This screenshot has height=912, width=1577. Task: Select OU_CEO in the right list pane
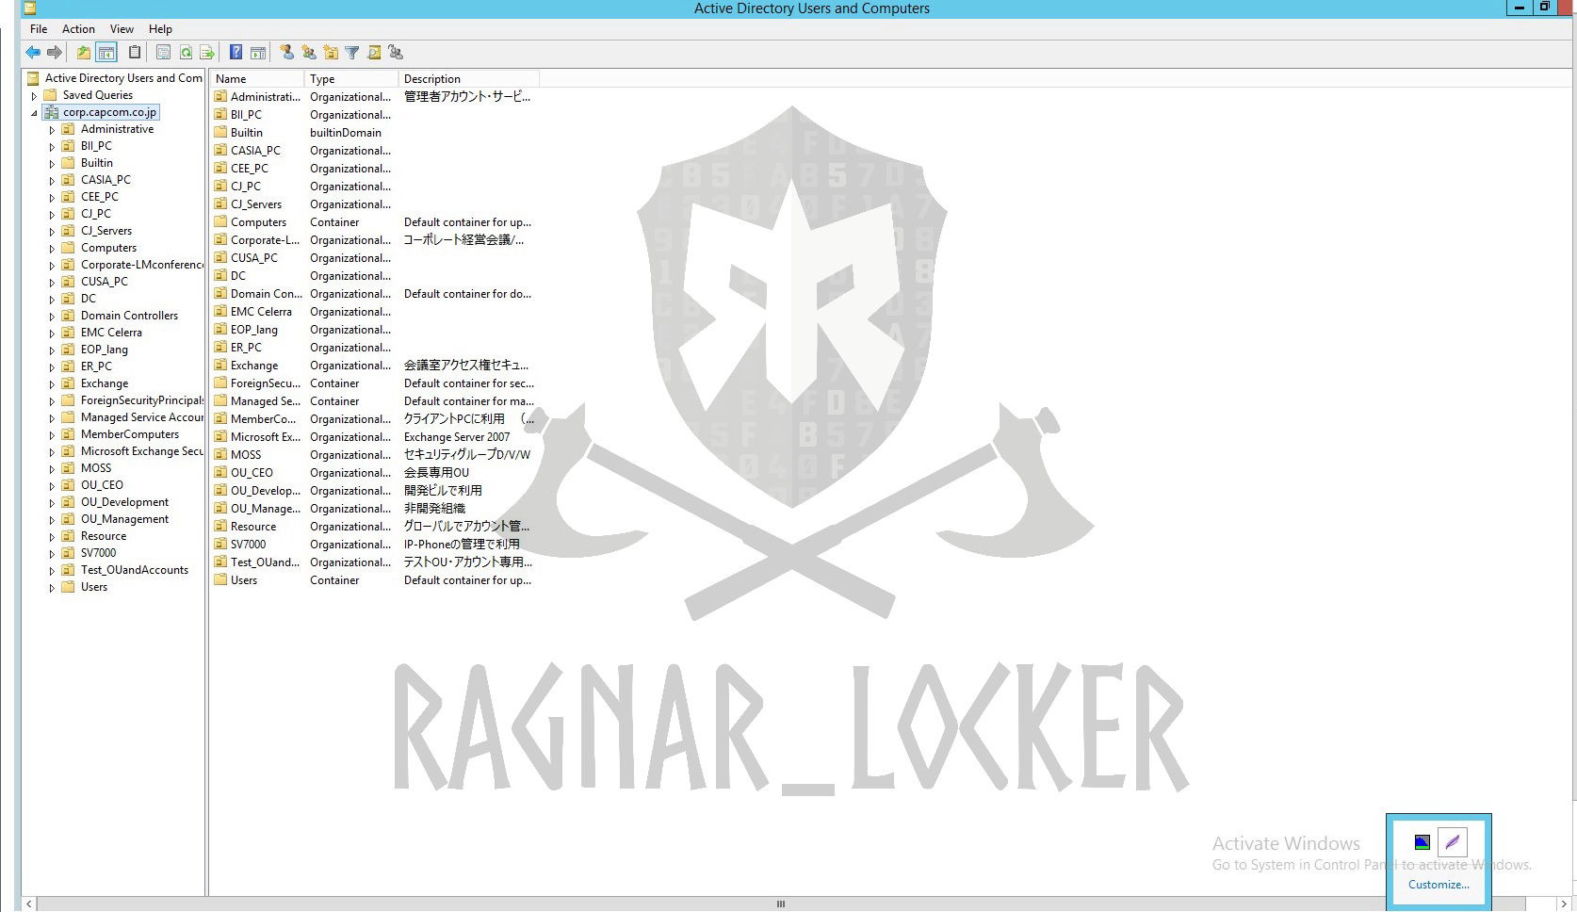[x=252, y=473]
